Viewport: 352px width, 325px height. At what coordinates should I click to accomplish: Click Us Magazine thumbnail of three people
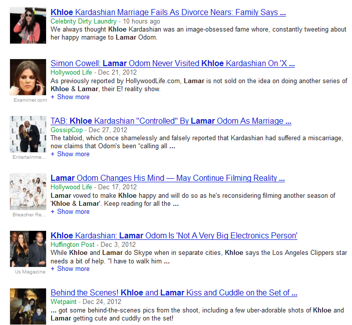tap(28, 249)
